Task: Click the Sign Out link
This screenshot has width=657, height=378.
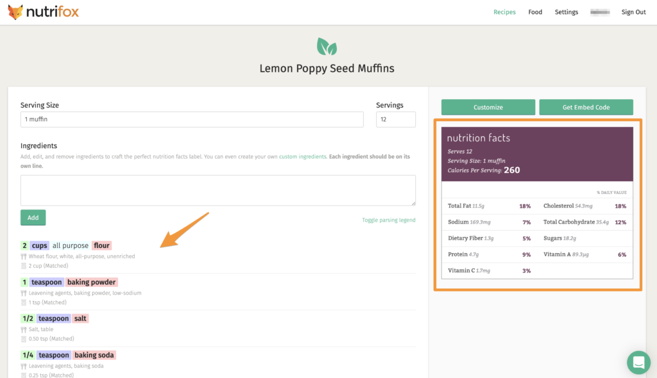Action: tap(633, 12)
